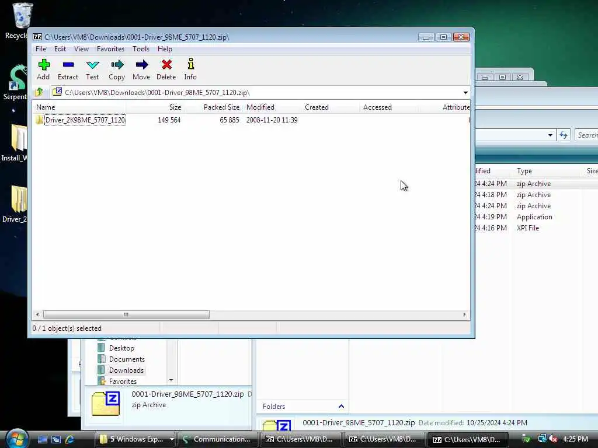Image resolution: width=598 pixels, height=448 pixels.
Task: Open the View menu
Action: [81, 49]
